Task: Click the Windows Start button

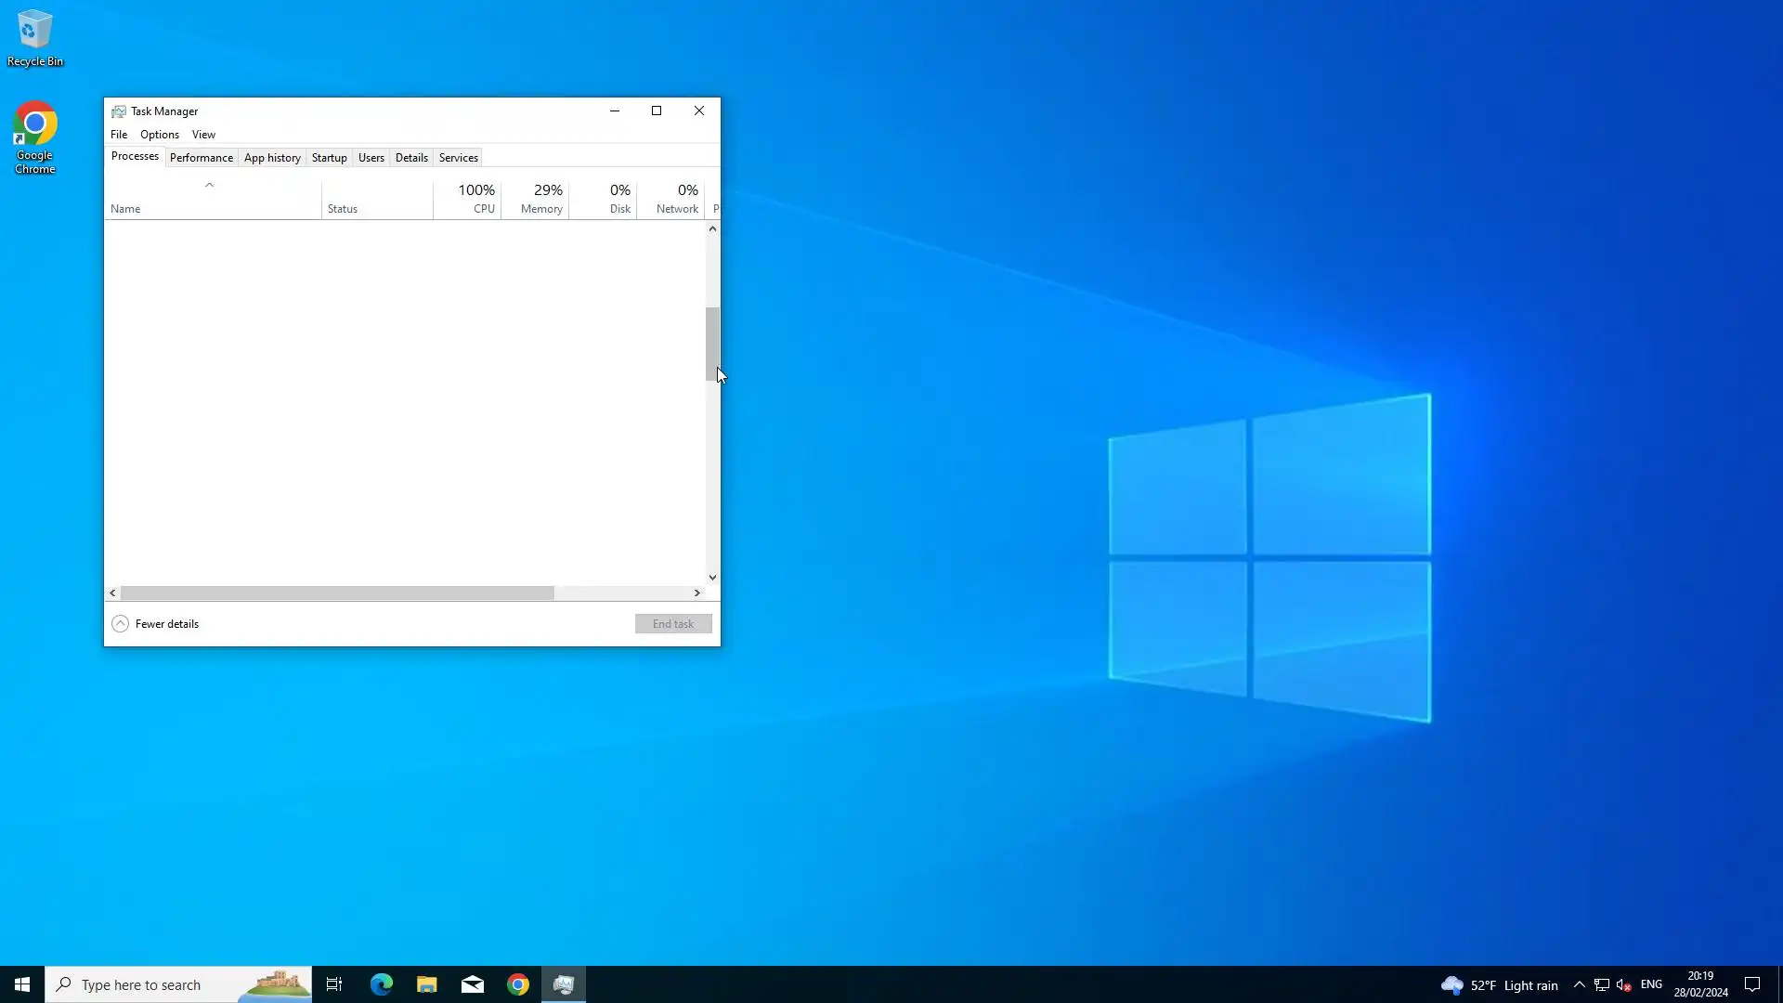Action: (22, 984)
